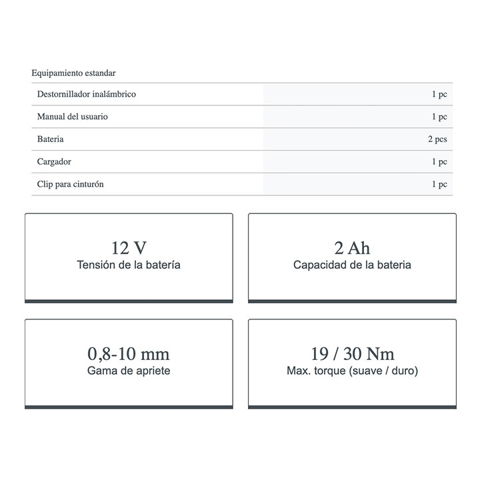The image size is (480, 480).
Task: Click the "19 / 30 Nm" torque value
Action: [352, 353]
